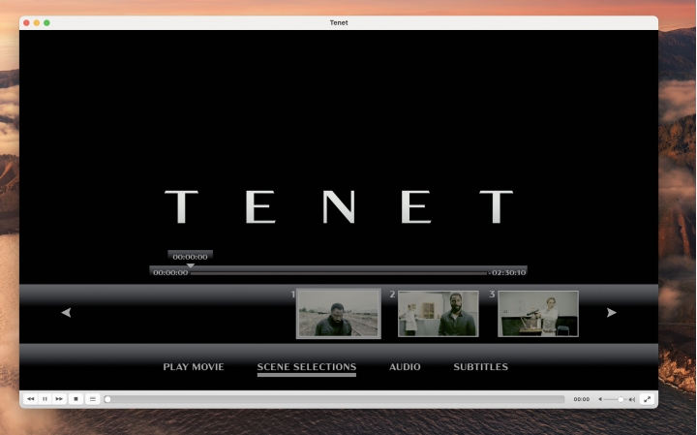Click the DVD menu timeline triangle marker

191,265
